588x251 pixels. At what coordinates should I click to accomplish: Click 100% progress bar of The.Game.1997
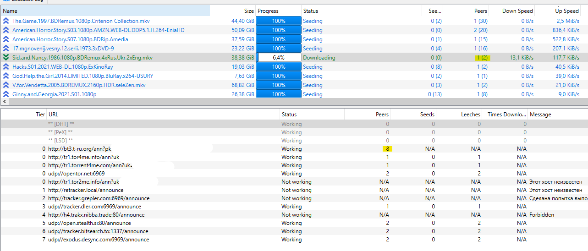click(279, 21)
